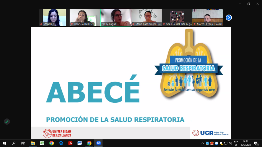Open volume speaker tray icon
The height and width of the screenshot is (147, 262).
[230, 143]
